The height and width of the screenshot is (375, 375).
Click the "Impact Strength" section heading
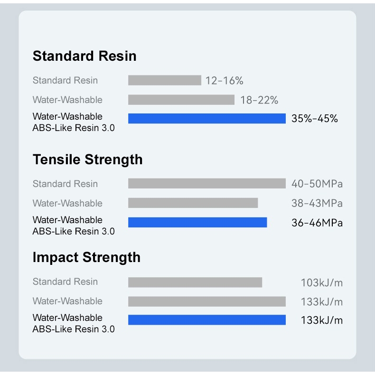tap(86, 257)
